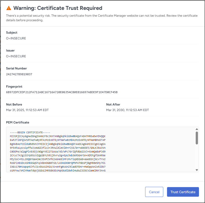Click the Fingerprint label
Viewport: 205px width, 203px height.
[x=14, y=87]
